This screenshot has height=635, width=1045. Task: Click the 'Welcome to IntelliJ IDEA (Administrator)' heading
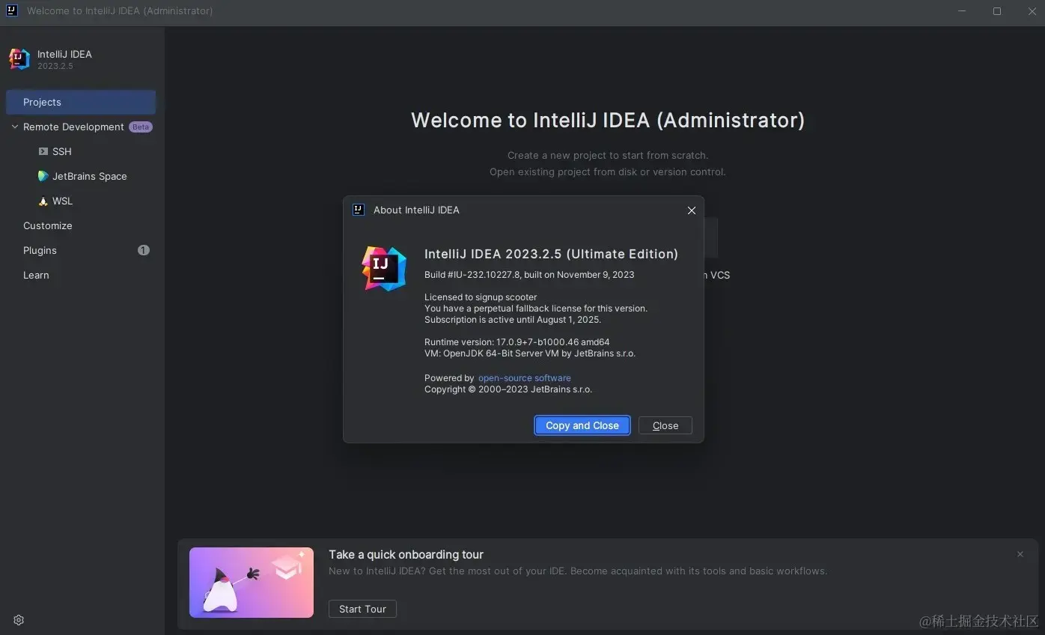pyautogui.click(x=608, y=120)
